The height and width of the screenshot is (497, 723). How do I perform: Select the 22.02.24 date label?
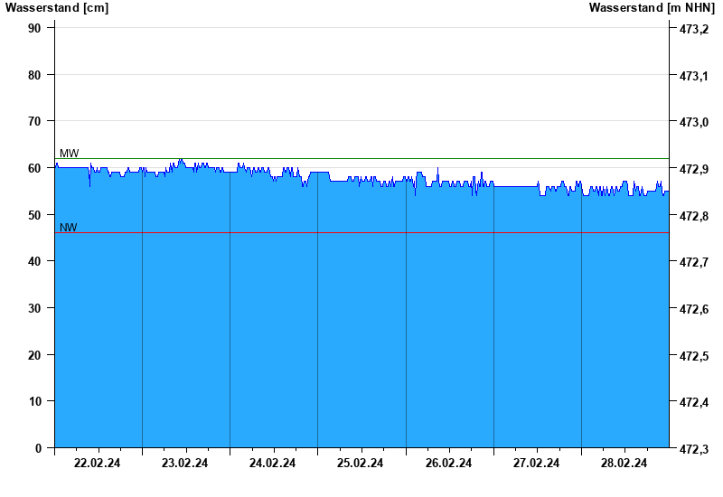(x=97, y=463)
